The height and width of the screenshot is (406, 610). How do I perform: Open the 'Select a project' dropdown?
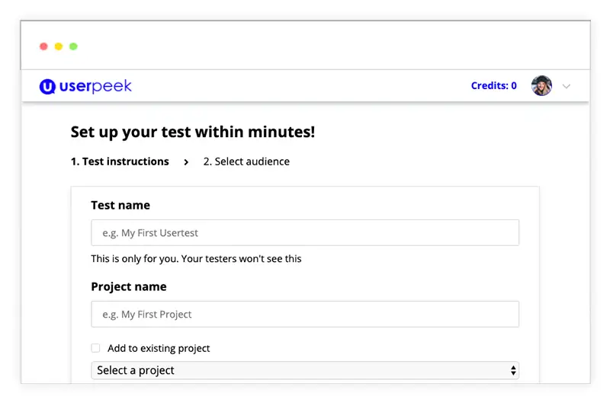[x=304, y=371]
